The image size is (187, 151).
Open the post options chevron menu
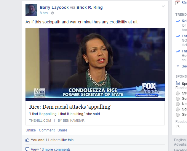(x=163, y=6)
